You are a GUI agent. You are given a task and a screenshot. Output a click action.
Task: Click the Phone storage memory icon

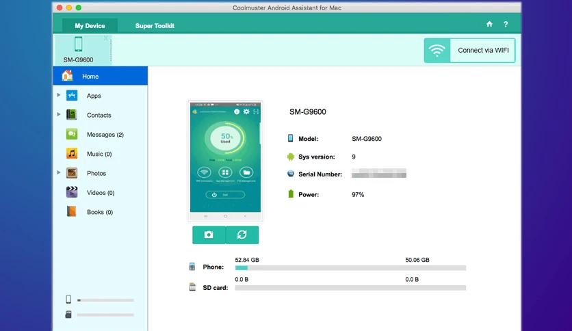[192, 267]
